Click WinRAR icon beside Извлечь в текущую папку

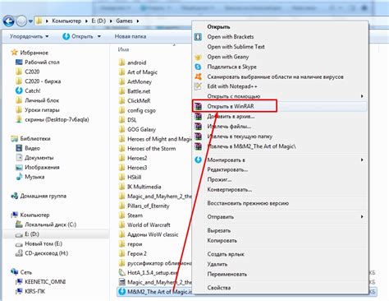tap(198, 137)
